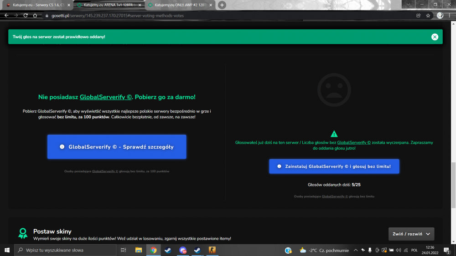Open the volume speaker tray icon
The image size is (456, 256).
pos(399,250)
